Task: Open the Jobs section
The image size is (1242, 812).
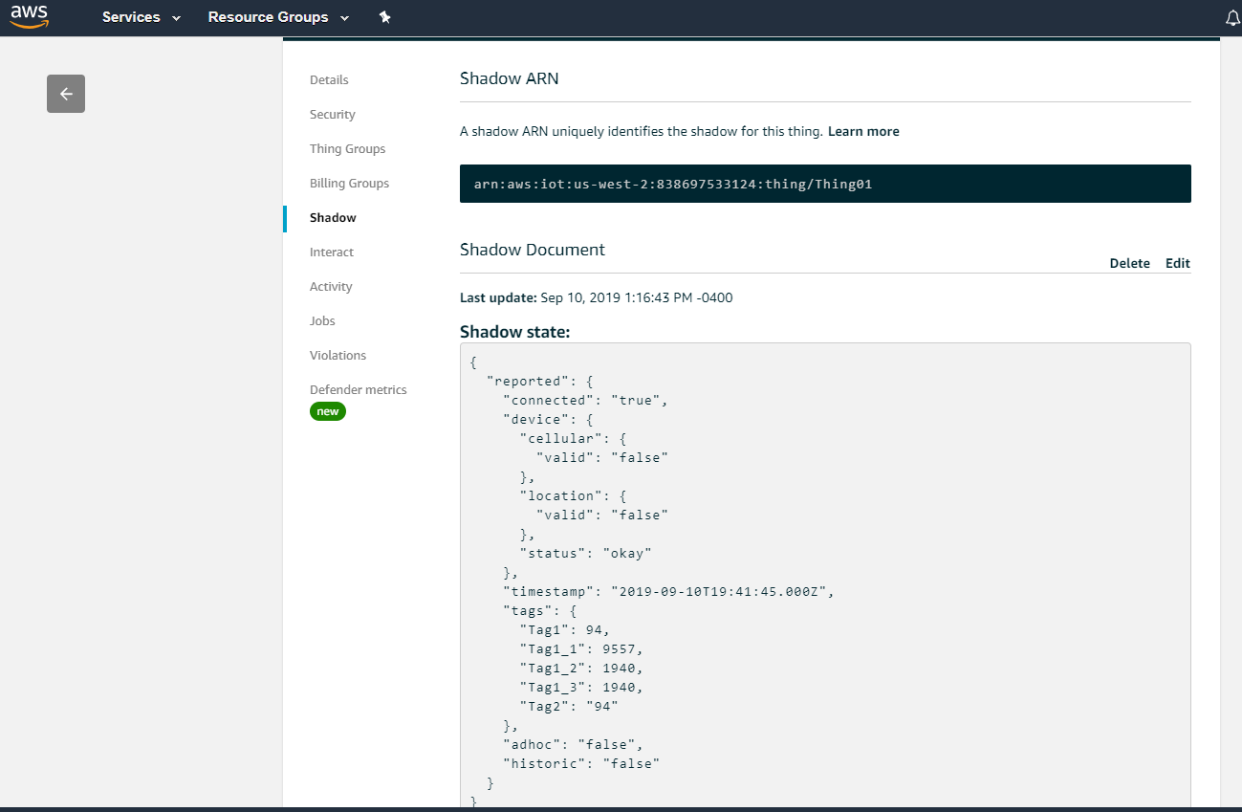Action: pyautogui.click(x=322, y=321)
